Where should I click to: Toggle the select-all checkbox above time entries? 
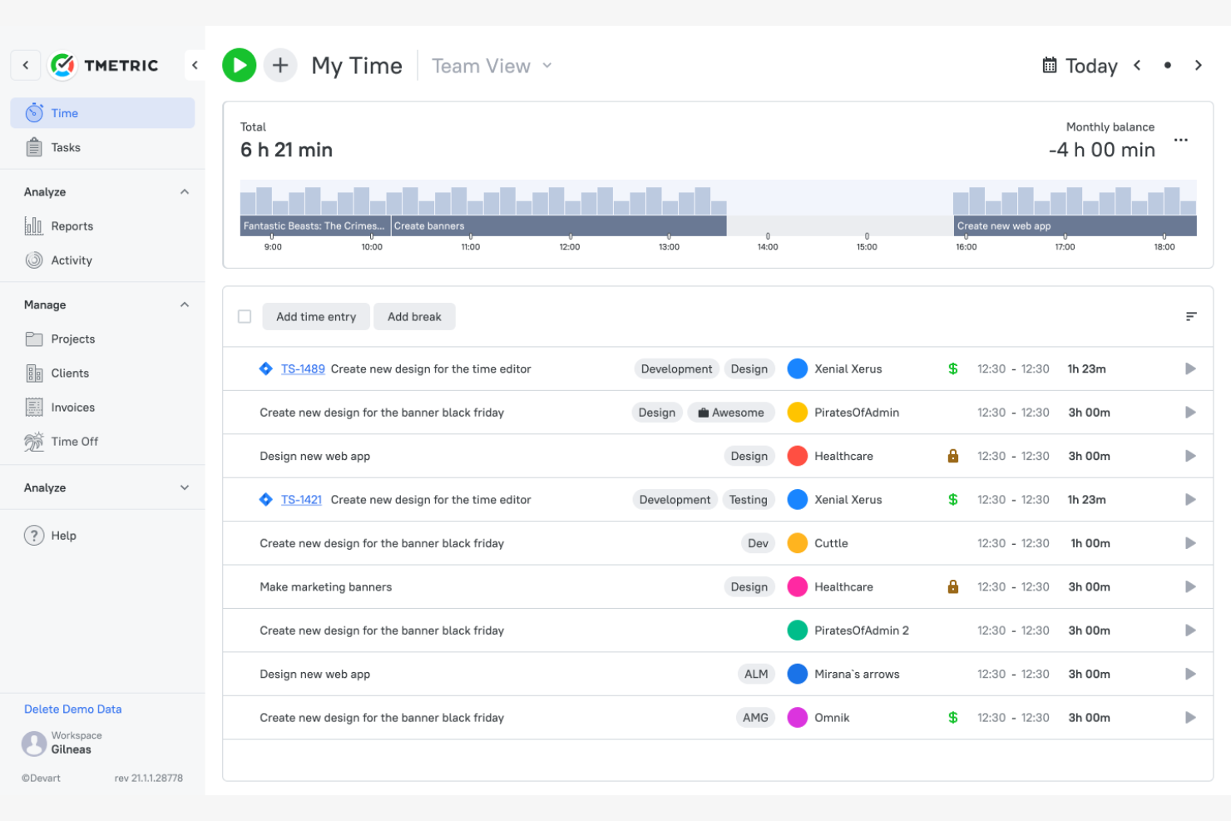click(x=244, y=316)
